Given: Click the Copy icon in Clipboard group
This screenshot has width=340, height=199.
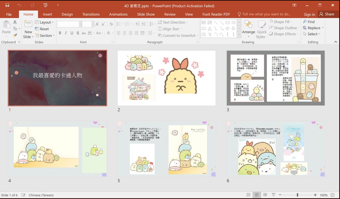Looking at the screenshot, I should tap(15, 28).
